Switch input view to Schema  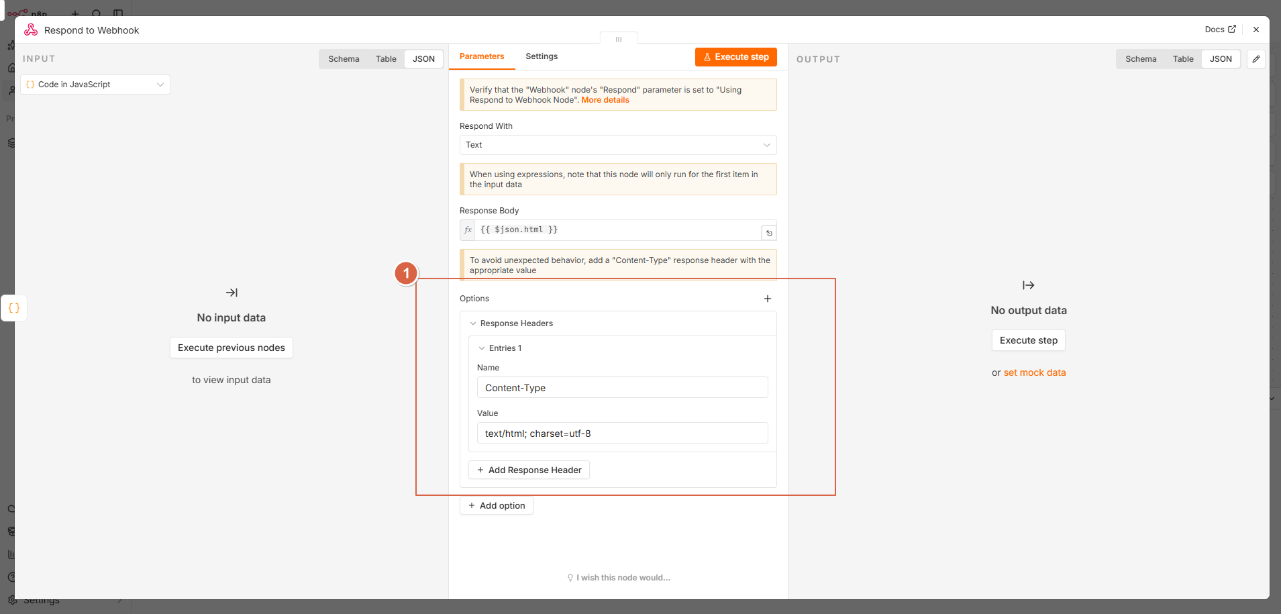(x=344, y=59)
